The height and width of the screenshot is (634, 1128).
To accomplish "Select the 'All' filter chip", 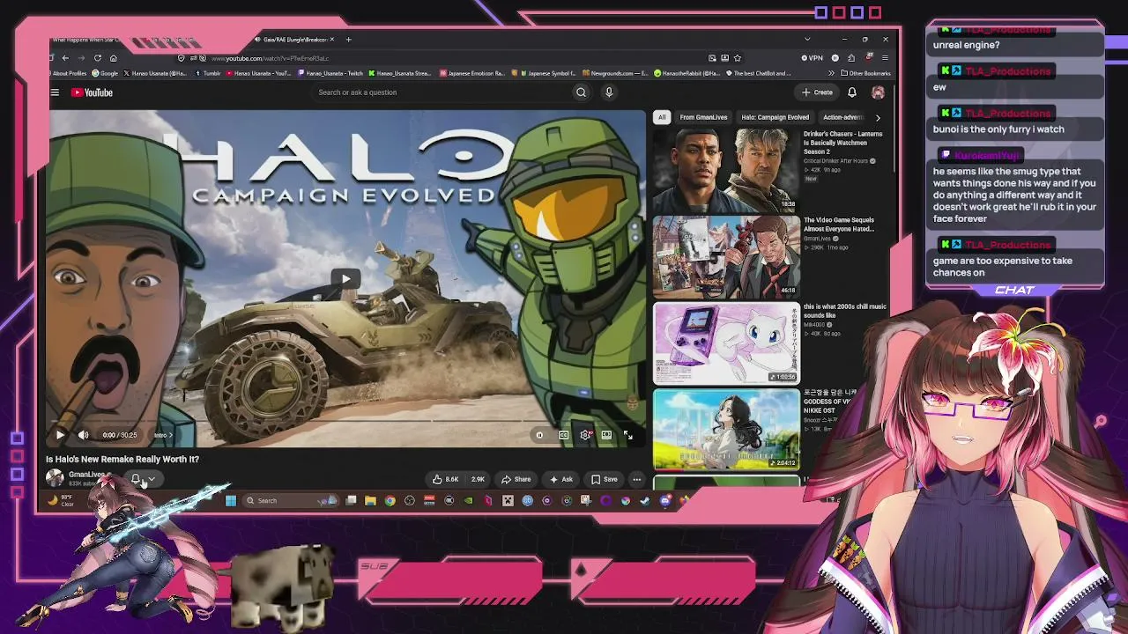I will 662,117.
